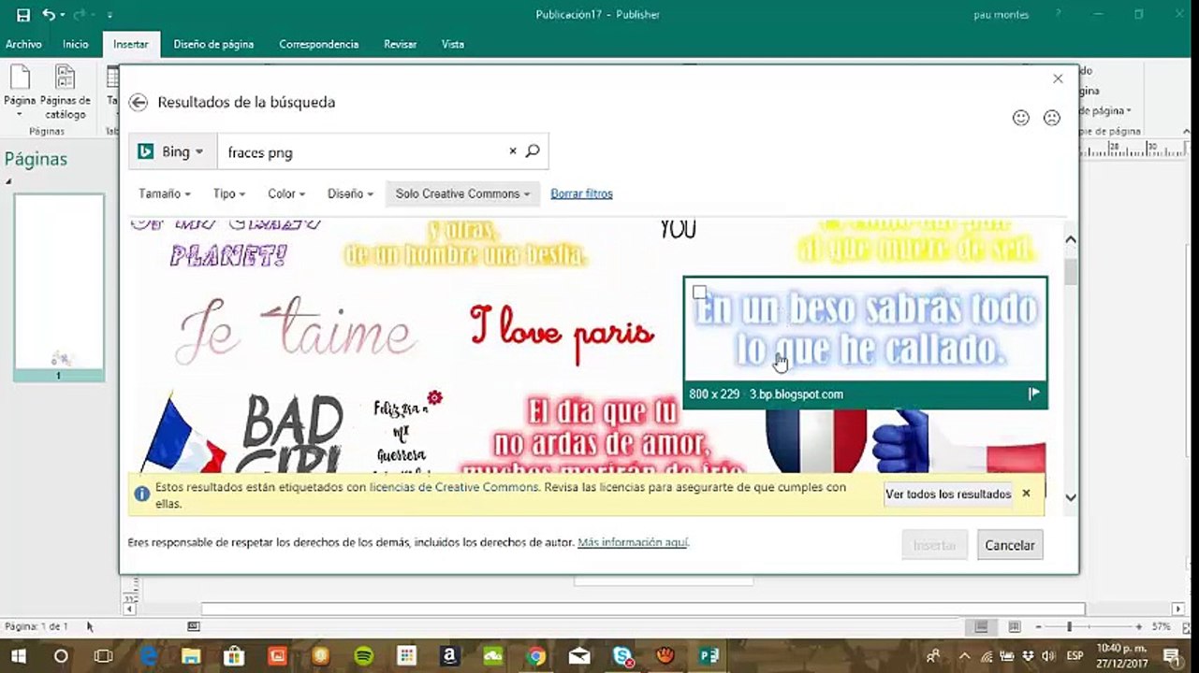Image resolution: width=1199 pixels, height=673 pixels.
Task: Open Task View in the taskbar
Action: (x=104, y=656)
